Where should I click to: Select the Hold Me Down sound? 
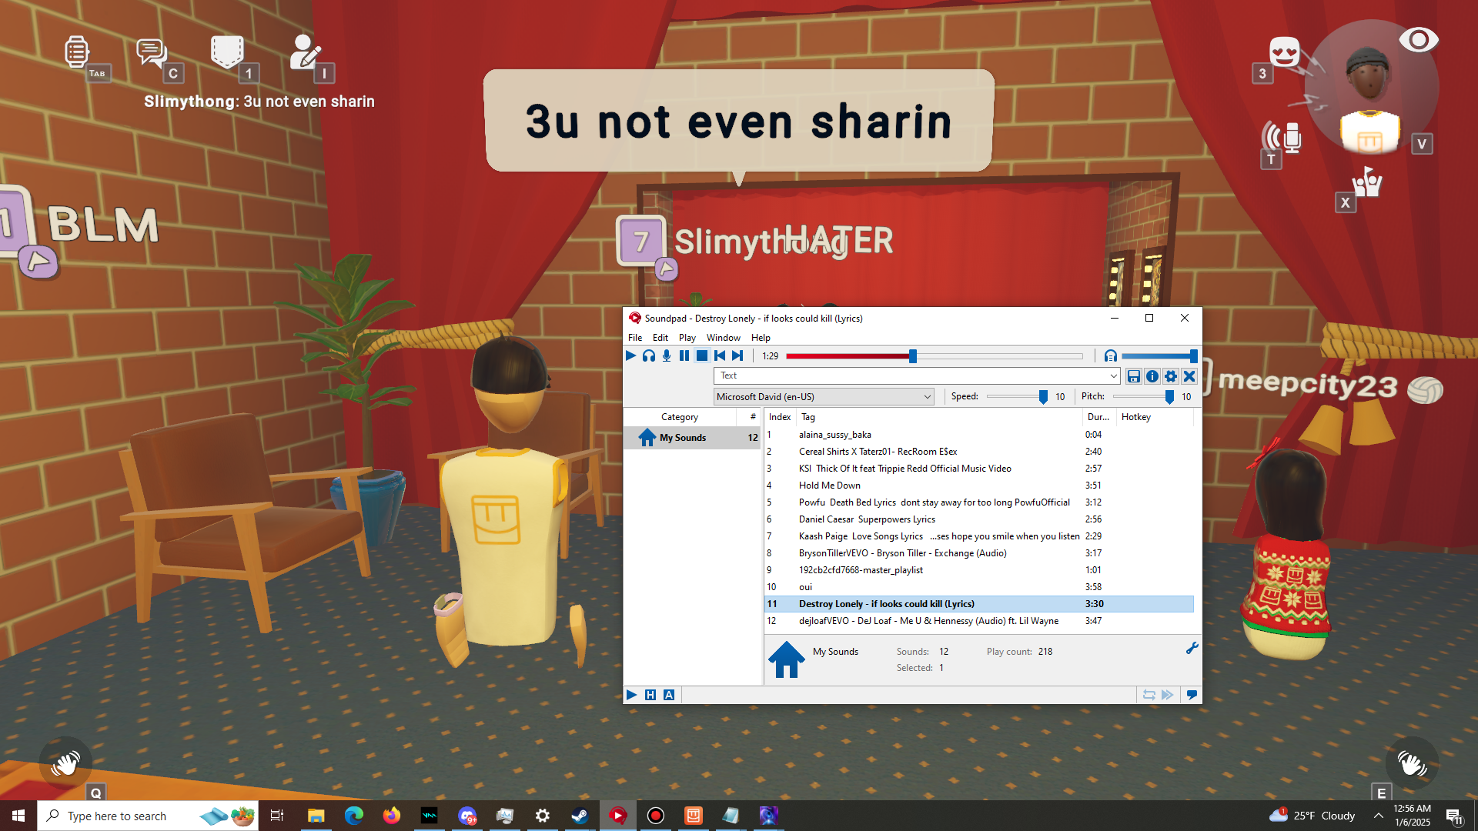[829, 486]
